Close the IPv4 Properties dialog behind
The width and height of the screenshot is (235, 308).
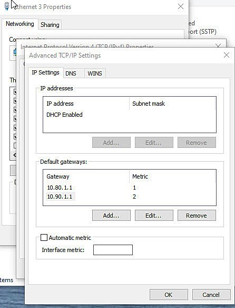[x=218, y=45]
